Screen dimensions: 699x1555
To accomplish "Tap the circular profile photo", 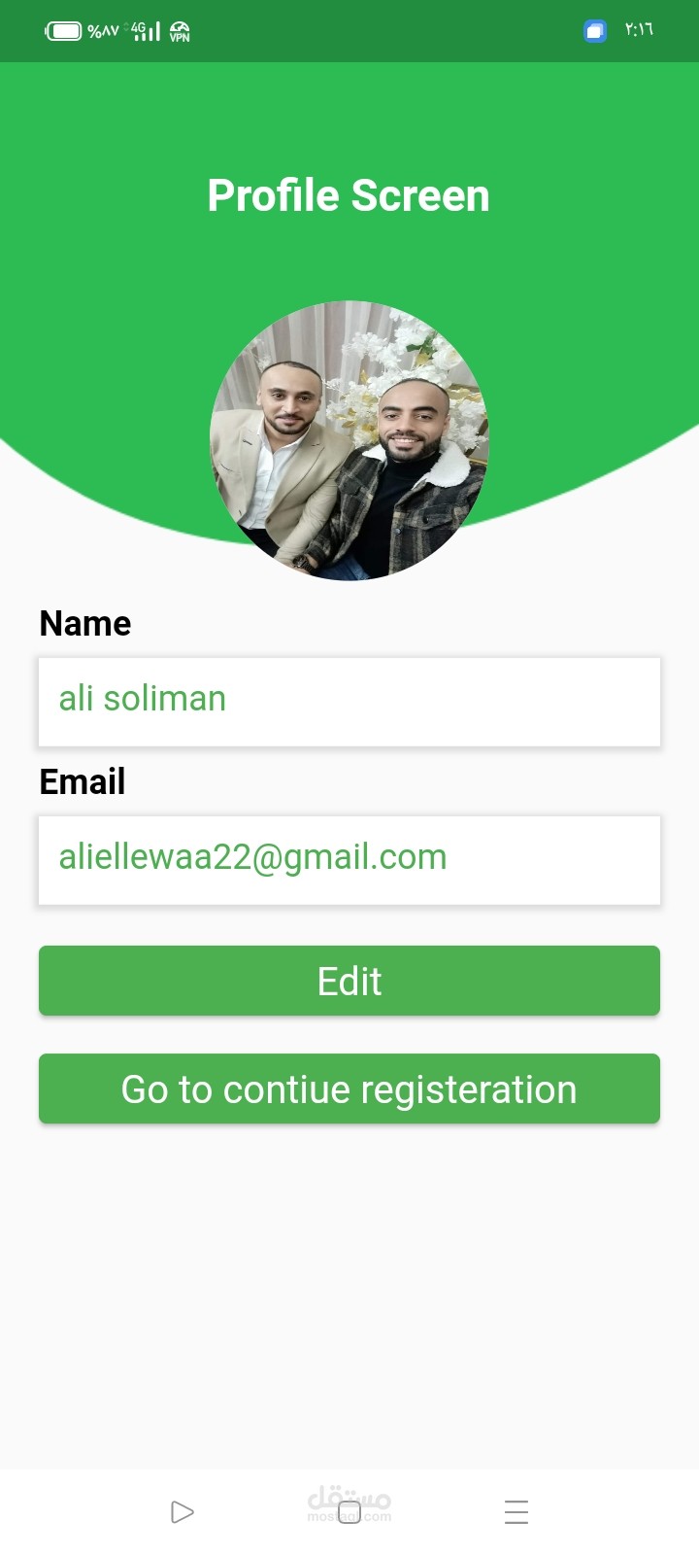I will [349, 441].
